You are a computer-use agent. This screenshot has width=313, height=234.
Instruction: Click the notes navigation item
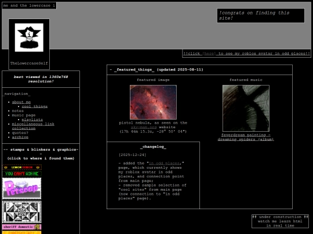coord(18,111)
